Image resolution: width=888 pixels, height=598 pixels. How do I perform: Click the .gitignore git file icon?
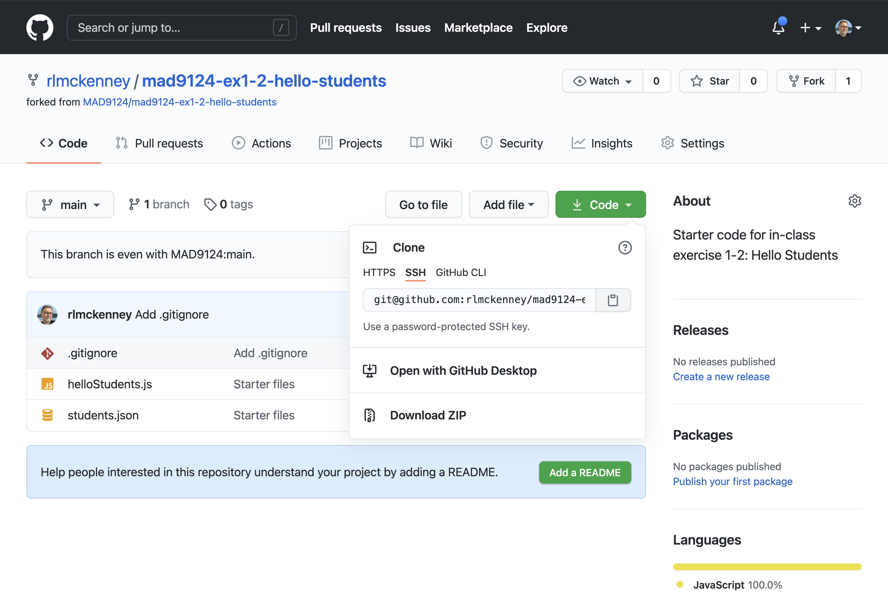coord(47,353)
